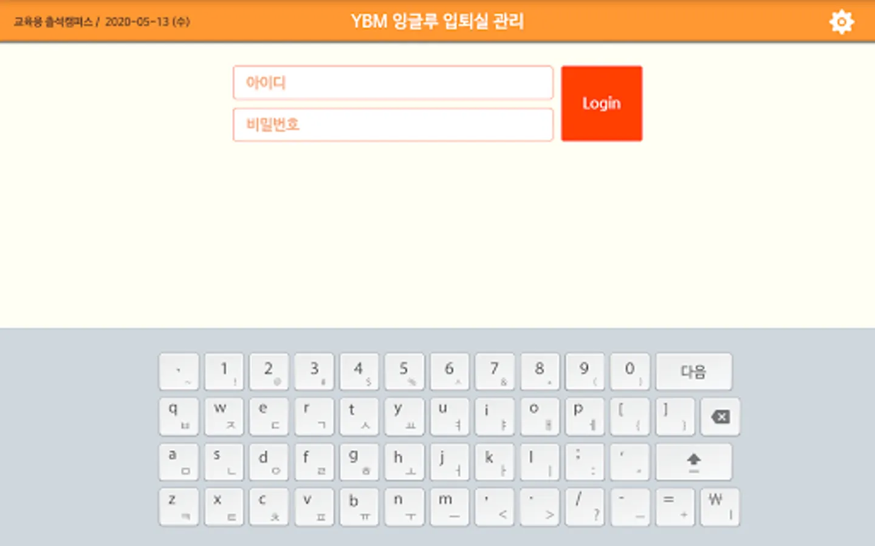Tap the j key
The width and height of the screenshot is (875, 546).
coord(450,462)
